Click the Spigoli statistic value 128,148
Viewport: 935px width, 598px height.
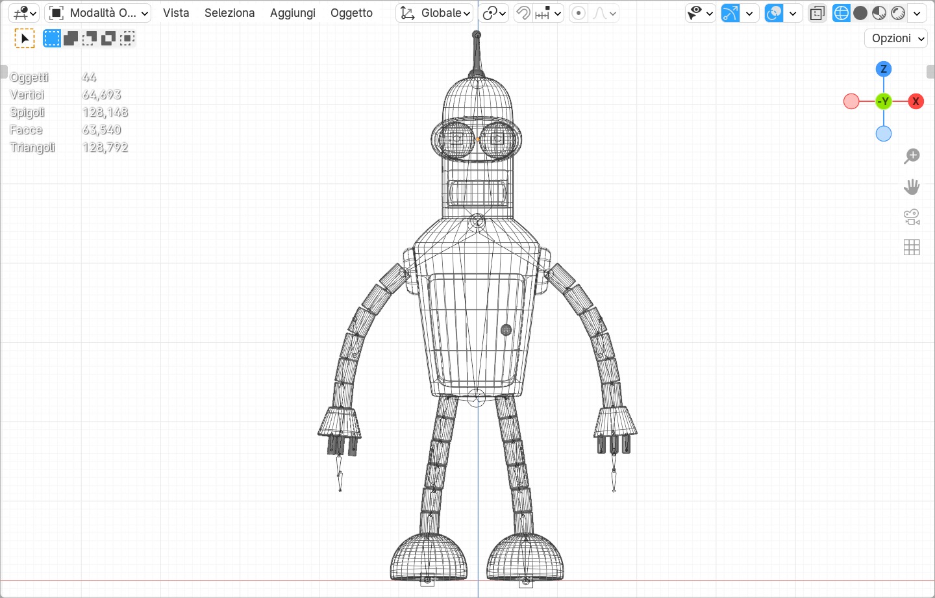click(105, 112)
